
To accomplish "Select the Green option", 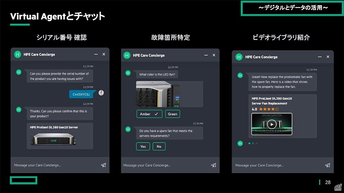I will [172, 114].
